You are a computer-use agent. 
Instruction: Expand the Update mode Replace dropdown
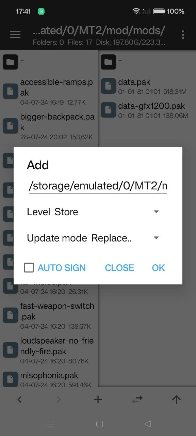[x=94, y=238]
